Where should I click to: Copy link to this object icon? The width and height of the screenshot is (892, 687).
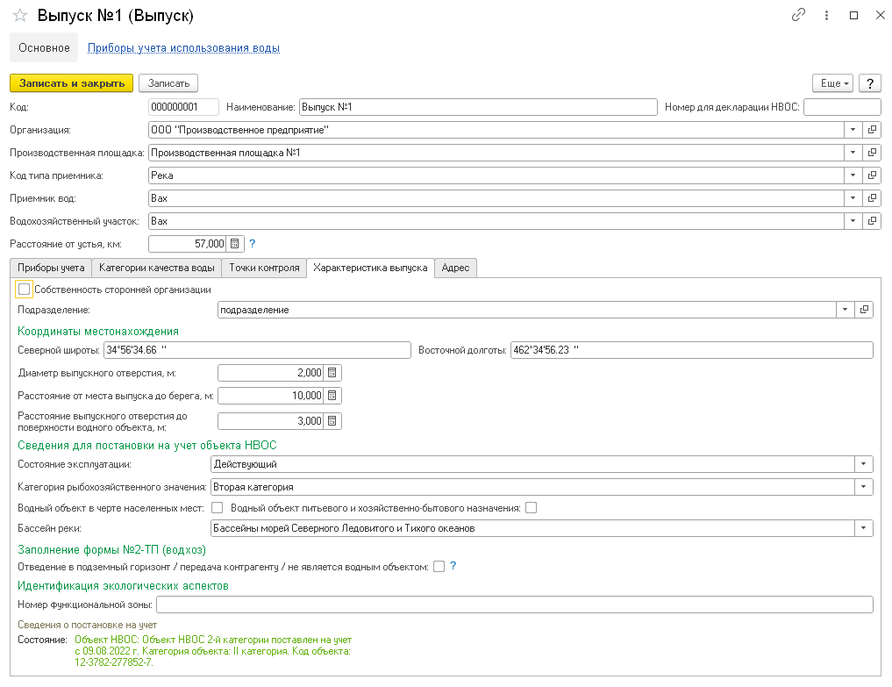[x=798, y=16]
